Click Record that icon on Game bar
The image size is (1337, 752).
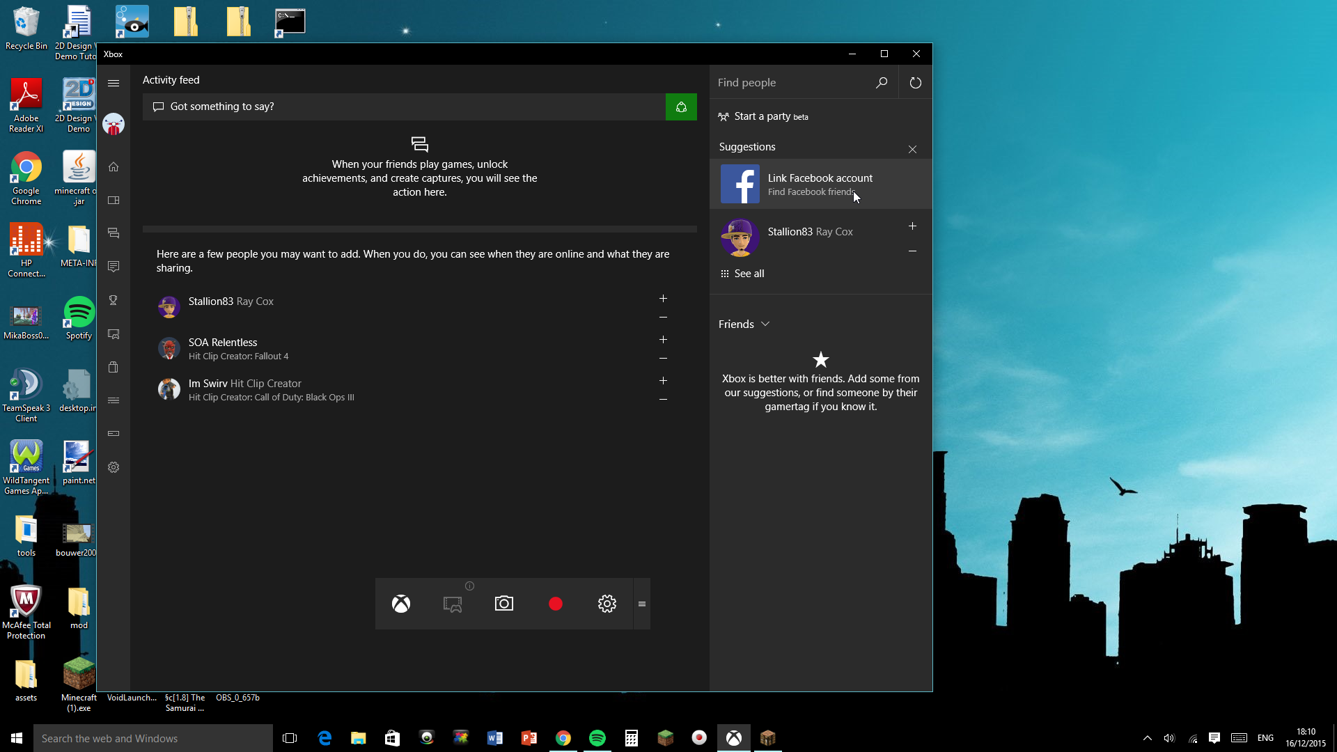pos(453,604)
